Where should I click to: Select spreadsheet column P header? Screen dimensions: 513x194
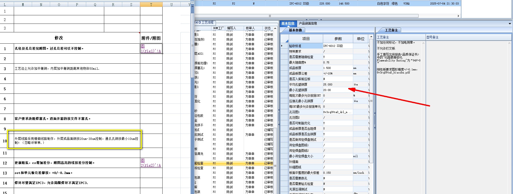coord(77,5)
